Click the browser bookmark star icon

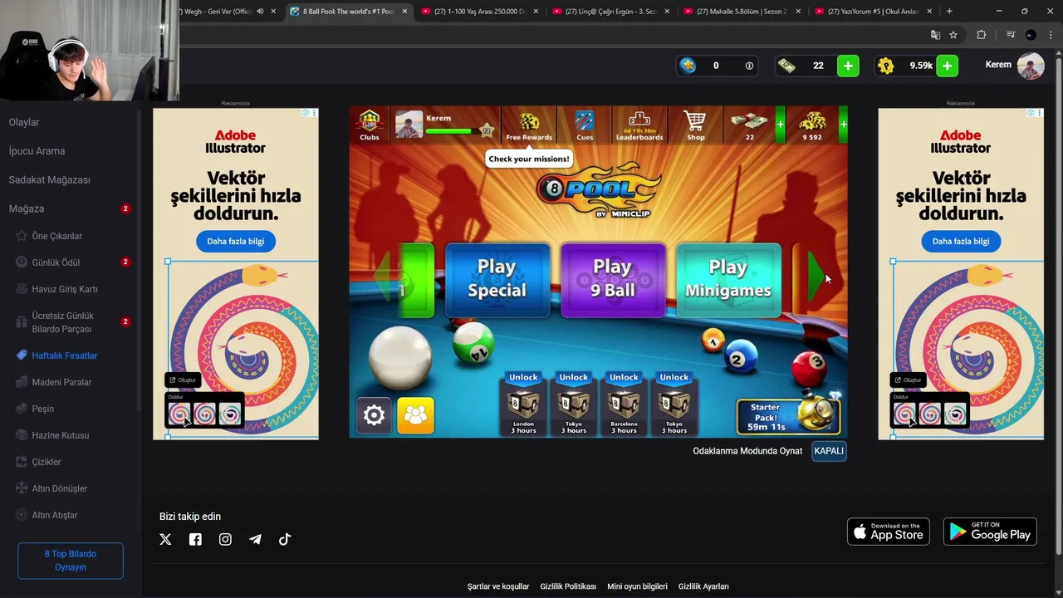[953, 35]
